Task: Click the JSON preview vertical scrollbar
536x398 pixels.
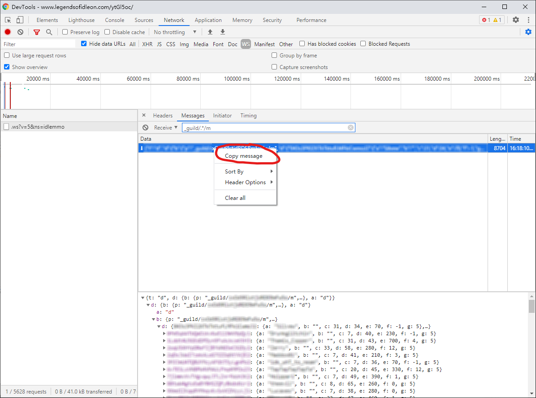Action: tap(532, 306)
